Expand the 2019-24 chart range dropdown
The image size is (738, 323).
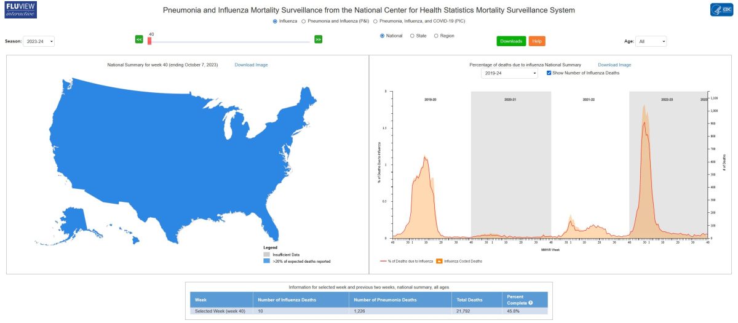(509, 73)
